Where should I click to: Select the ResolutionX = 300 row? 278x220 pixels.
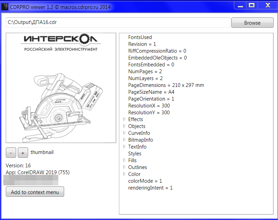pos(149,106)
